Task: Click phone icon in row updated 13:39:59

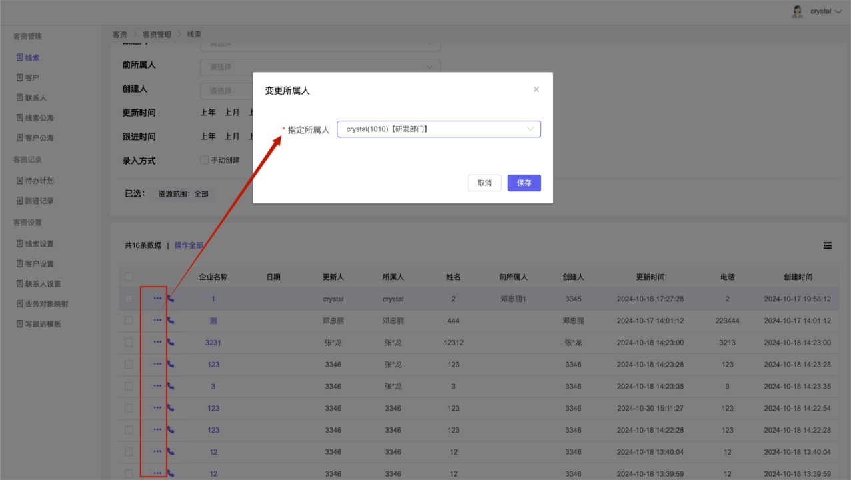Action: point(171,473)
